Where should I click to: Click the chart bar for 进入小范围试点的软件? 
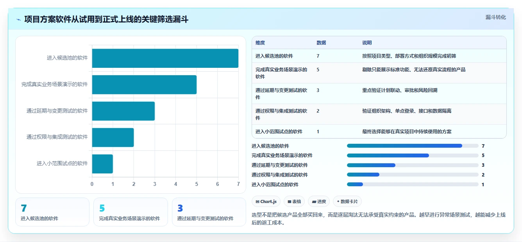[x=102, y=164]
